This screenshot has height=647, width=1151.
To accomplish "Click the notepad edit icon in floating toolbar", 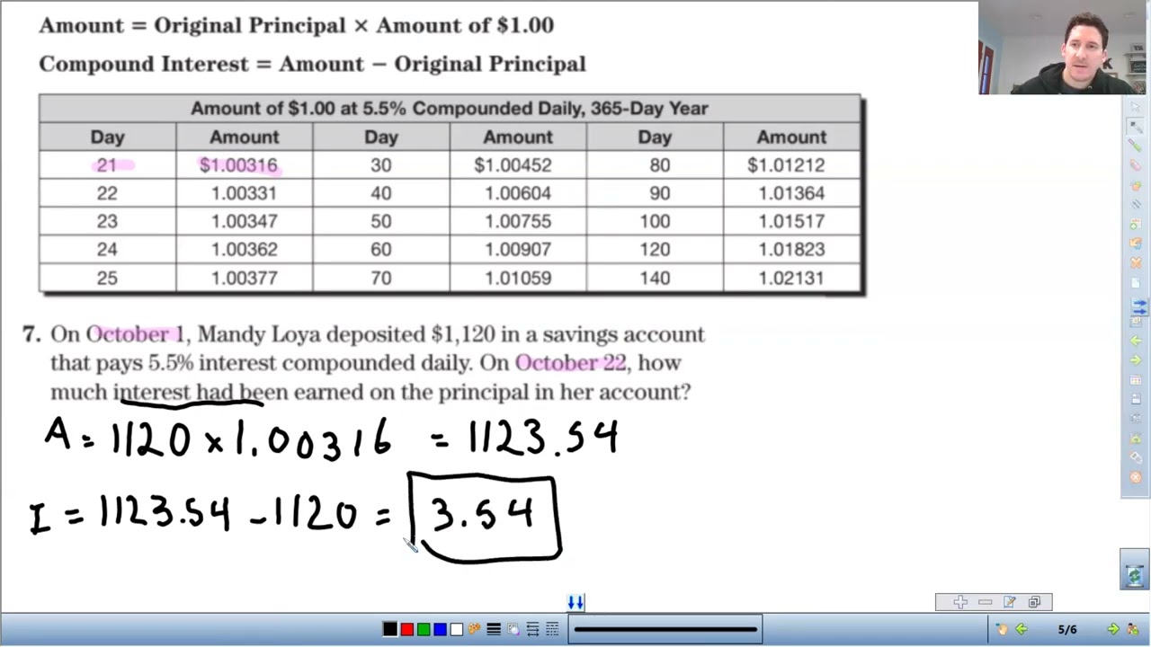I will [1009, 602].
